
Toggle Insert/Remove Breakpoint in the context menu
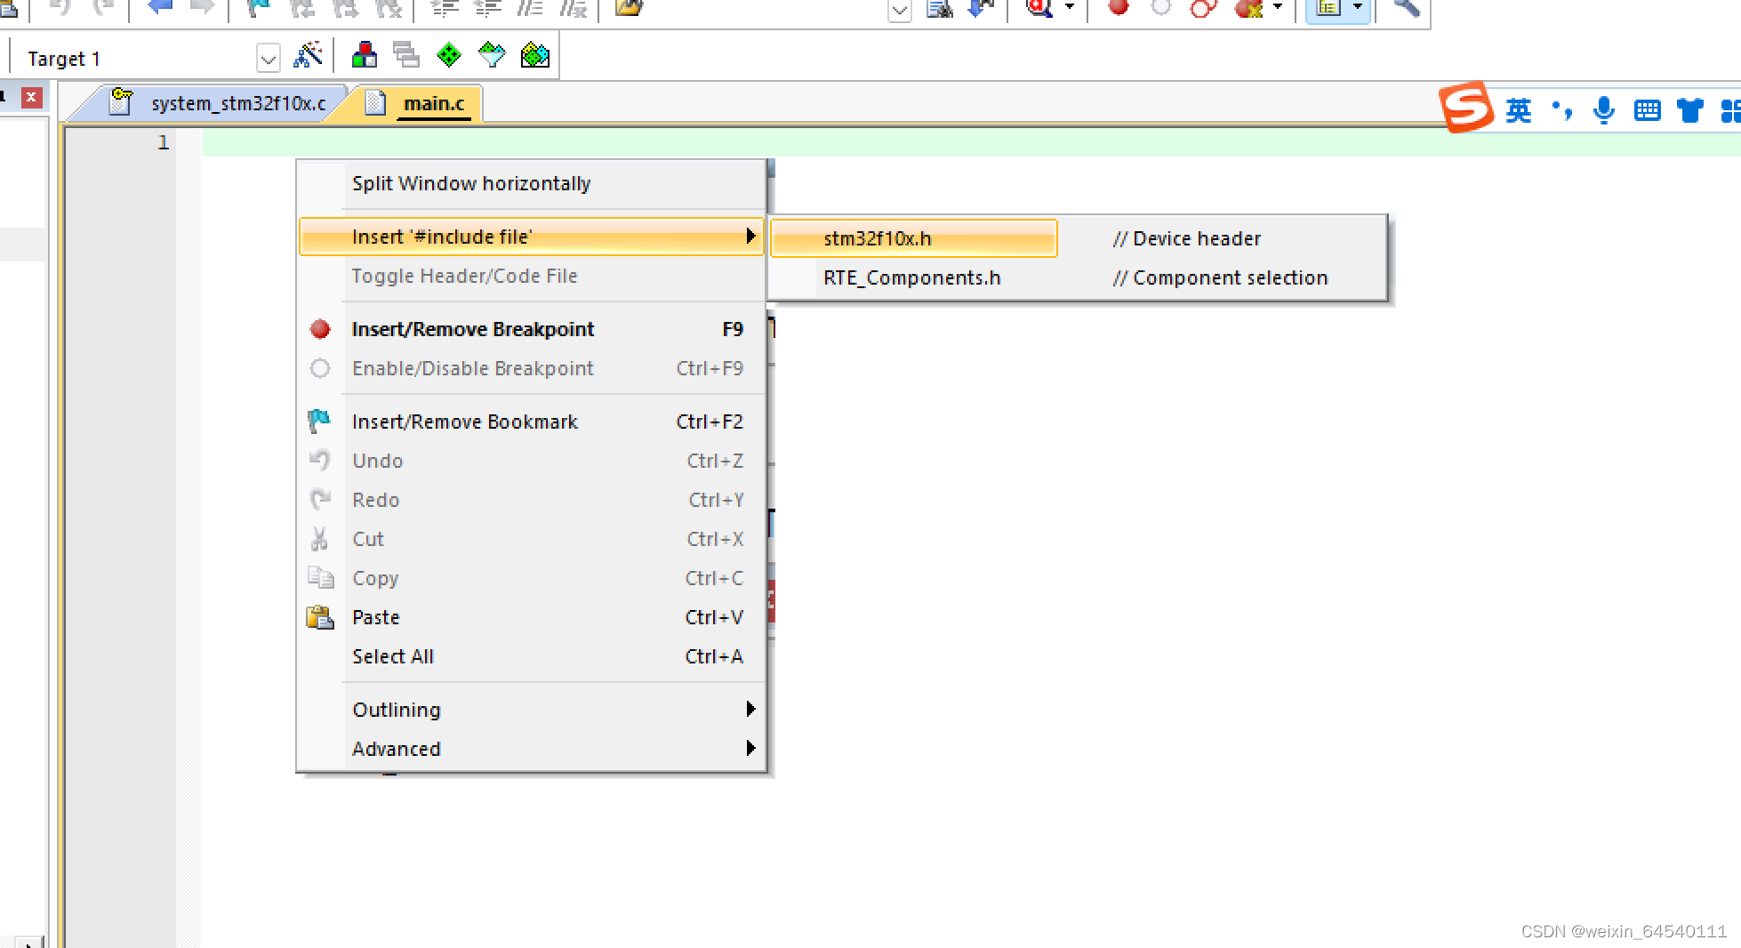click(472, 329)
